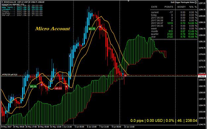Viewport: 207px width, 129px height.
Task: Click the New York clock line
Action: coord(22,7)
